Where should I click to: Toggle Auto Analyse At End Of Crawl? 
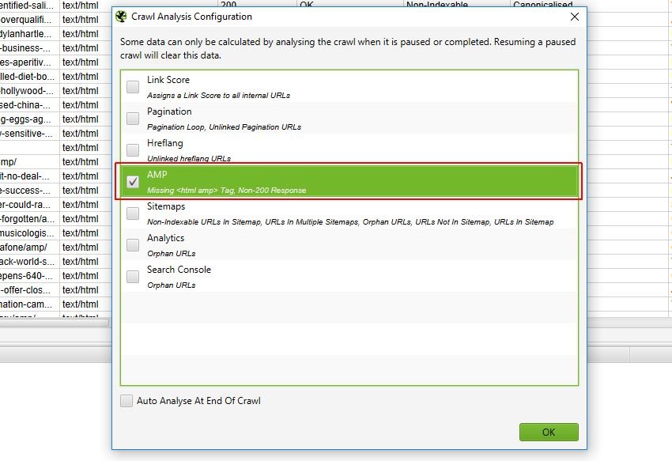point(126,401)
